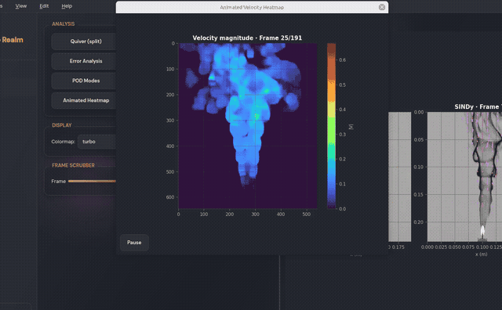The image size is (502, 310).
Task: Click the Frame scrubber slider
Action: [93, 181]
